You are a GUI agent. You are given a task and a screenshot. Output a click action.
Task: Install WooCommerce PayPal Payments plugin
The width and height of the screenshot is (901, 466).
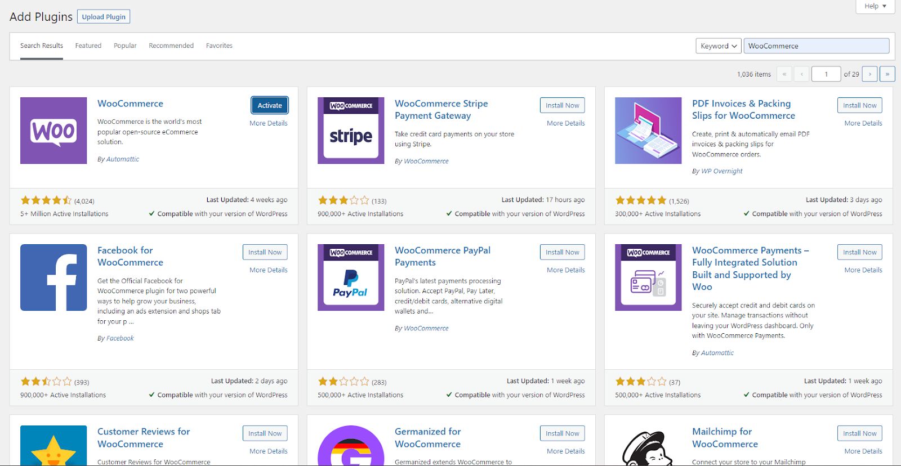(x=562, y=252)
